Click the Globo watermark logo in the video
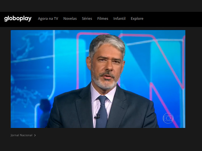Viewport: 202px width, 151px height. coord(168,118)
